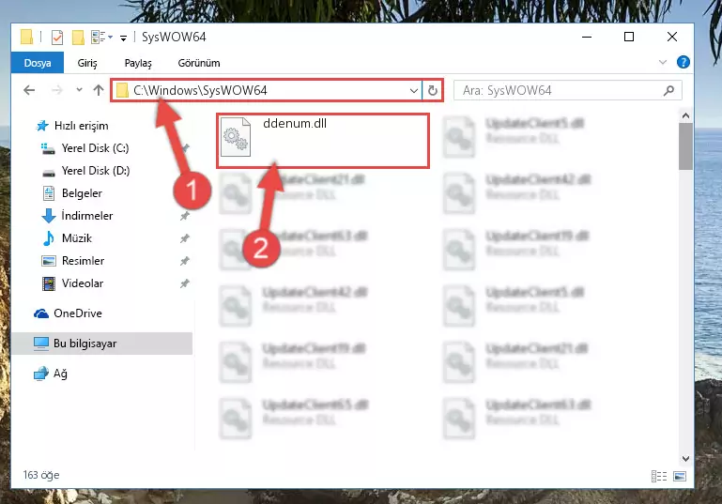Click the cloud icon beside OneDrive
The height and width of the screenshot is (504, 722).
point(41,313)
